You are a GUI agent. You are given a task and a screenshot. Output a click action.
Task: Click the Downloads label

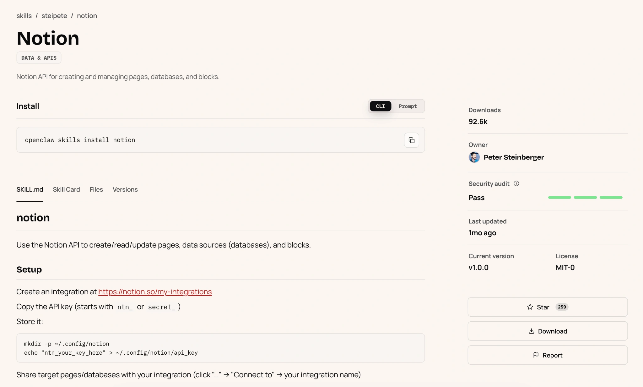point(484,110)
